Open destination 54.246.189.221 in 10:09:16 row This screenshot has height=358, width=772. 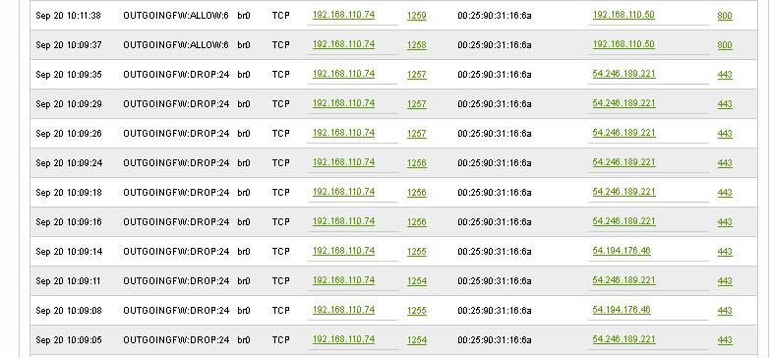624,221
